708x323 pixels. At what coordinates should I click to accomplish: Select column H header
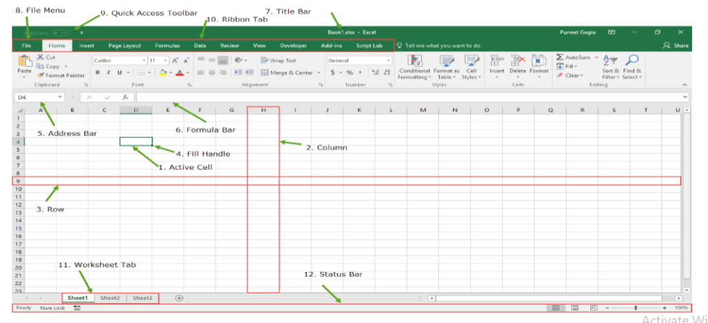(263, 110)
